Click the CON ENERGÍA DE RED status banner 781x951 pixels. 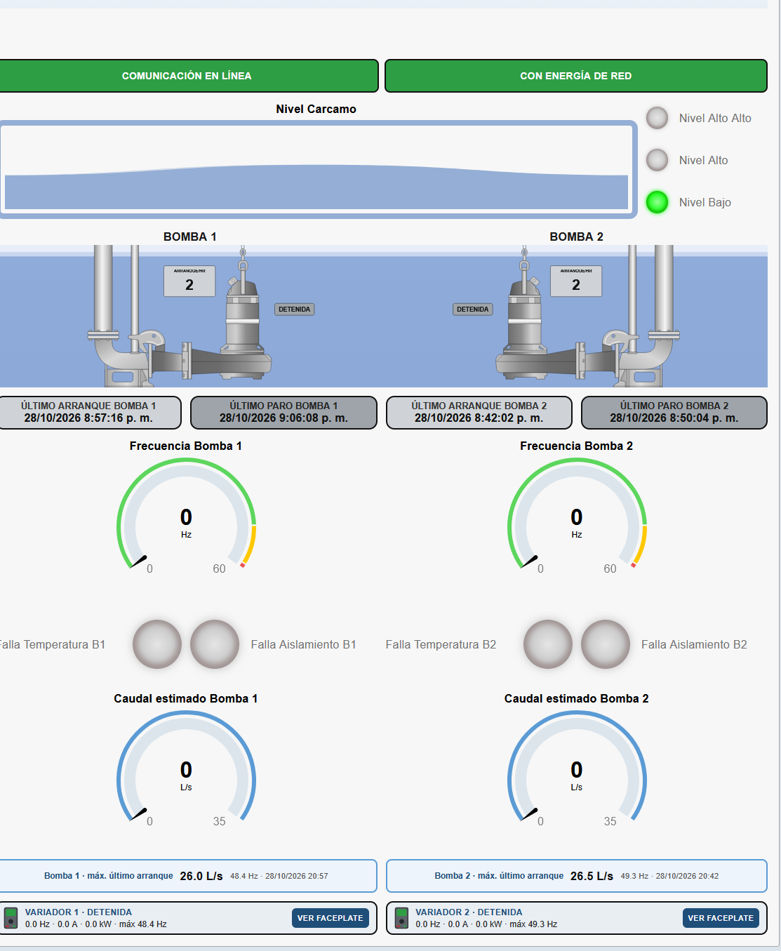point(576,76)
